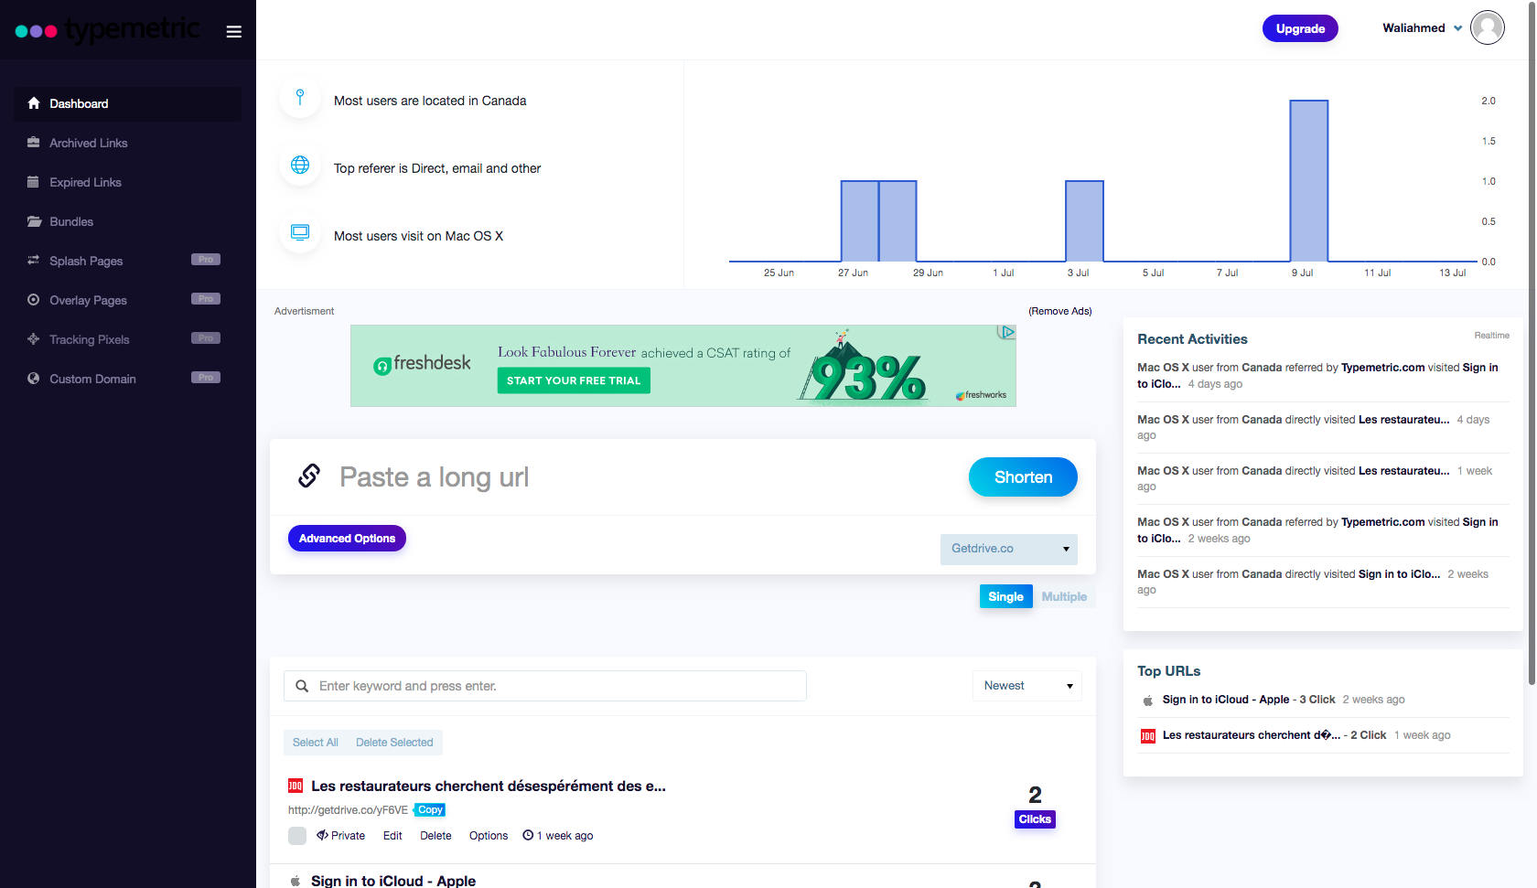
Task: Click the Bundles folder icon
Action: point(34,221)
